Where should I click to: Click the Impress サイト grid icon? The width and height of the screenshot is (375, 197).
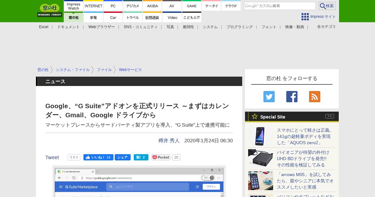click(x=305, y=17)
